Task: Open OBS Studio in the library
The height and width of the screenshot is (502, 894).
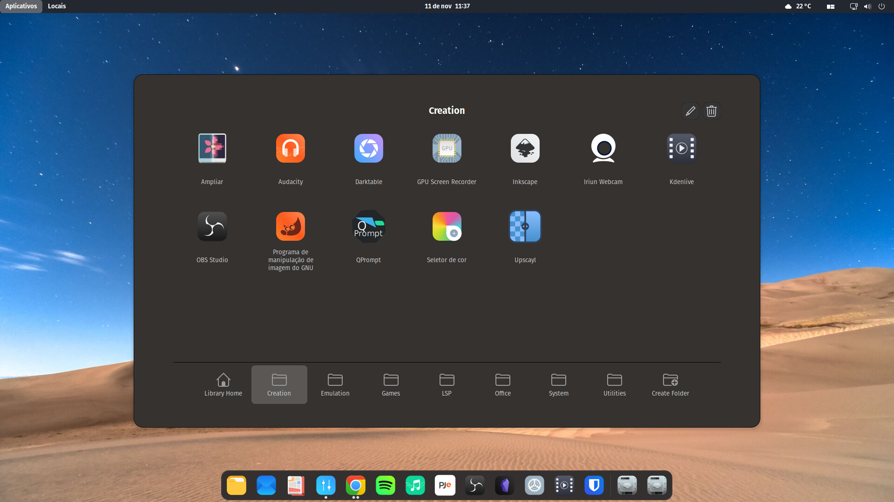Action: 212,227
